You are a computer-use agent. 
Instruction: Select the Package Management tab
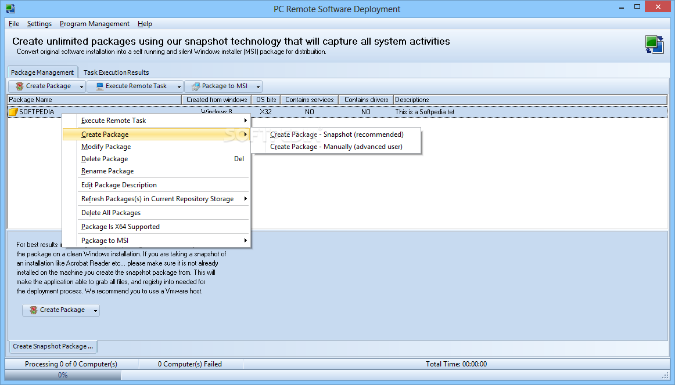click(42, 72)
